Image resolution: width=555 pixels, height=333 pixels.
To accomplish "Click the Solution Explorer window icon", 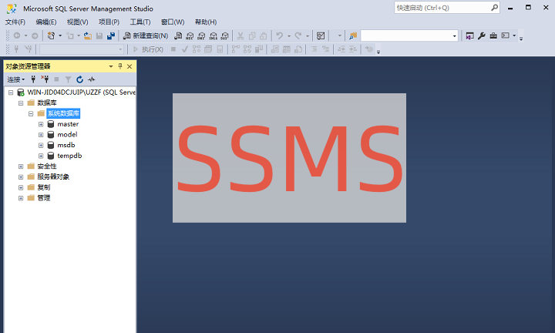I will [x=469, y=35].
